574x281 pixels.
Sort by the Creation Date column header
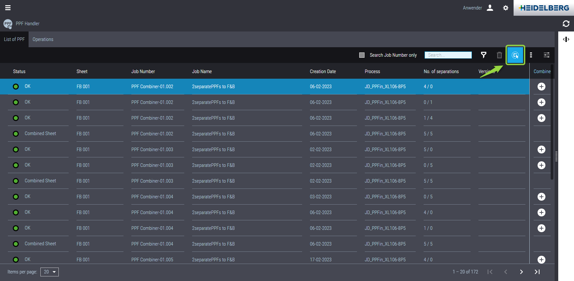tap(322, 71)
